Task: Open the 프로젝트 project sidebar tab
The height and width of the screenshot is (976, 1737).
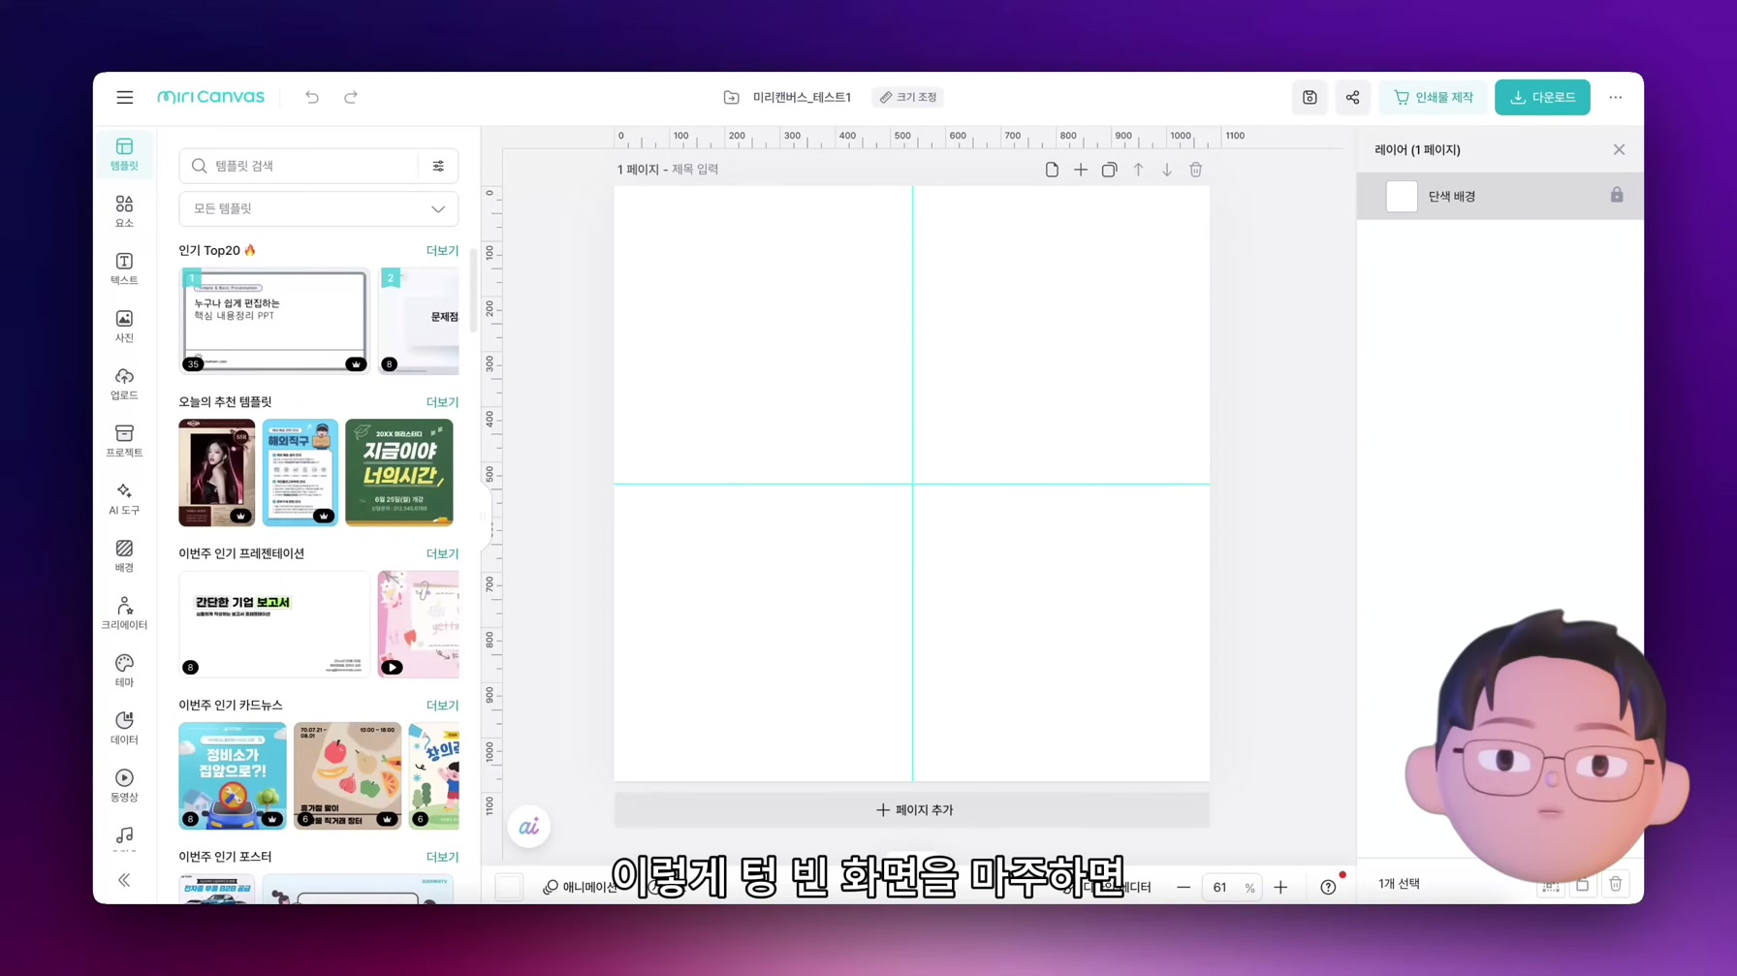Action: tap(124, 441)
